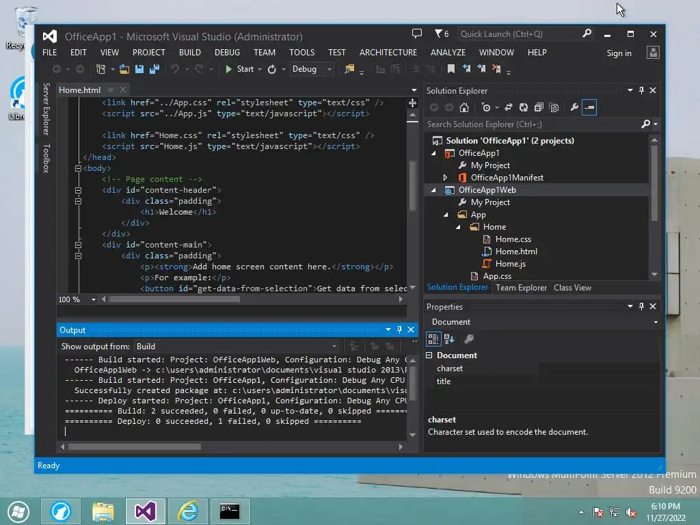Screen dimensions: 700x525
Task: Open the 100 % zoom dropdown
Action: (x=93, y=299)
